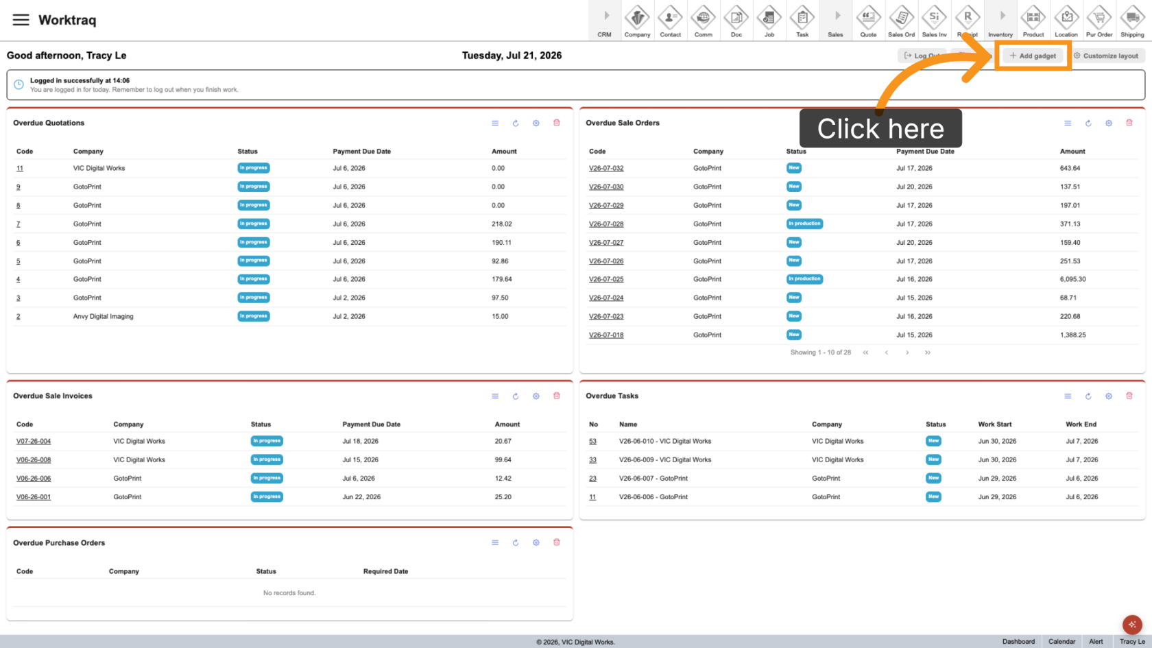Open the Company module icon
Screen dimensions: 1152x648
tap(637, 21)
